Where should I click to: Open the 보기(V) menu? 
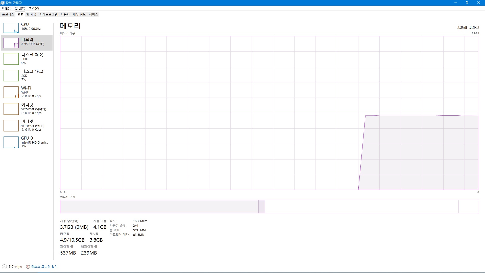coord(34,8)
